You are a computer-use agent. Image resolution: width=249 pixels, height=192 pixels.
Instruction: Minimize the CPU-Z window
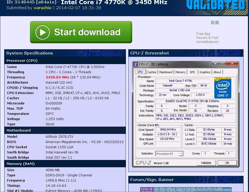pyautogui.click(x=215, y=63)
